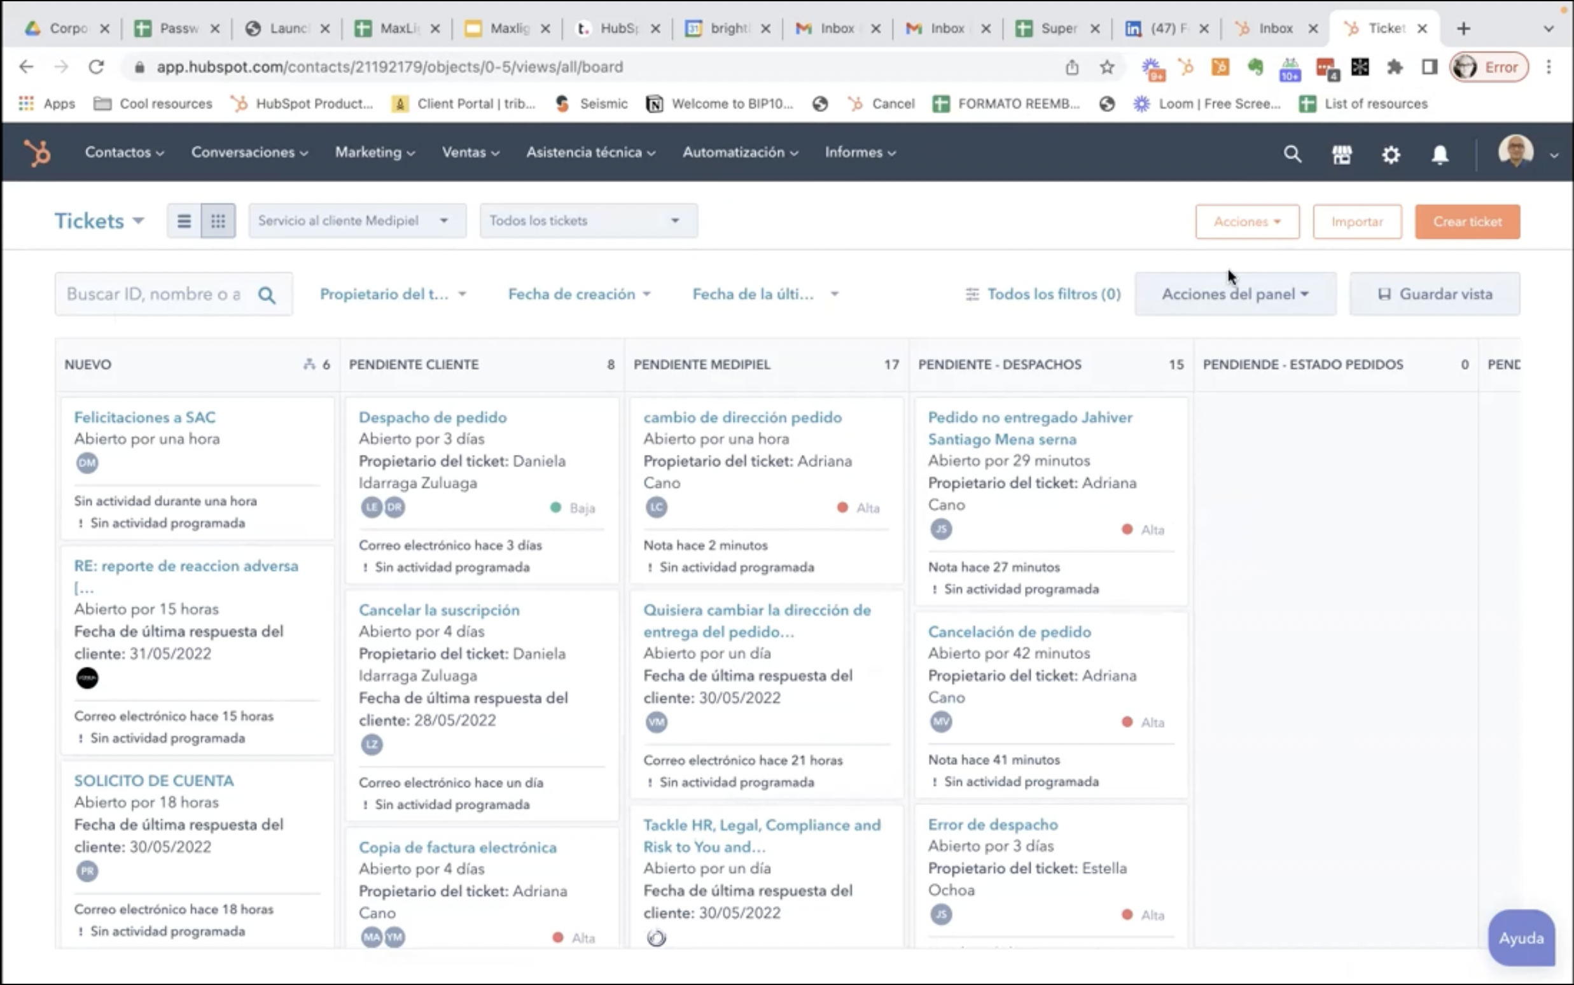
Task: Click the Crear ticket button
Action: tap(1466, 221)
